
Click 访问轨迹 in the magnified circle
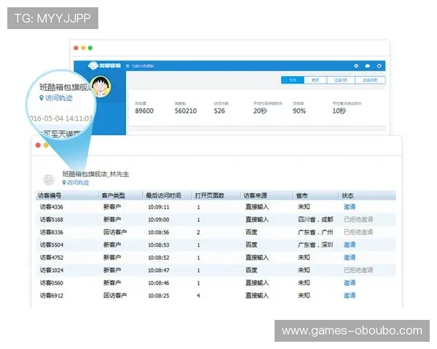click(56, 98)
